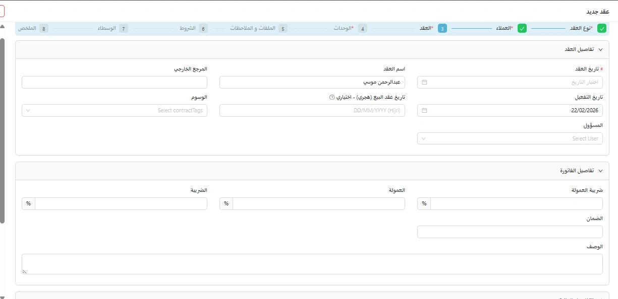Screen dimensions: 618x299
Task: Click the عقد جديد page title
Action: (598, 12)
